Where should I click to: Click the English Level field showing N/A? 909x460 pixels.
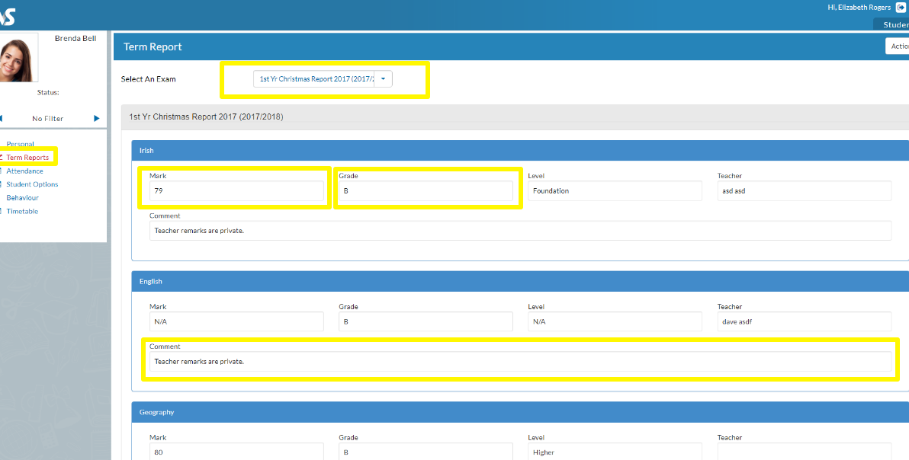(x=615, y=321)
